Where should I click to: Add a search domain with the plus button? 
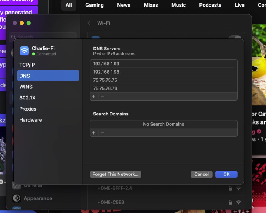94,133
